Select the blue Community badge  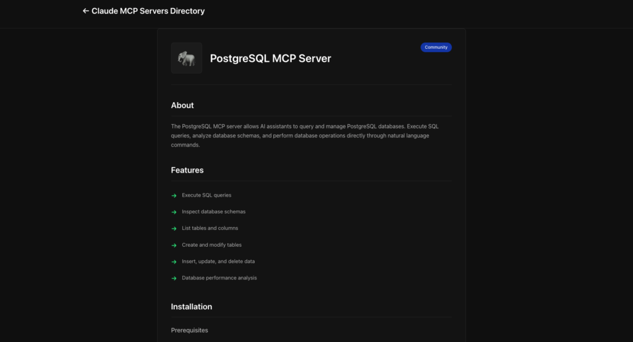436,48
